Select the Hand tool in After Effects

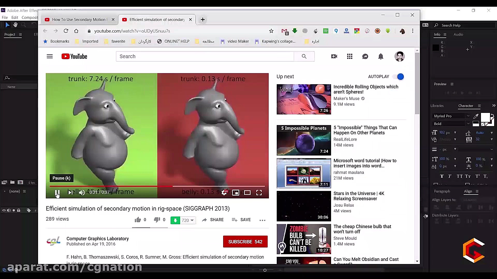tap(15, 25)
